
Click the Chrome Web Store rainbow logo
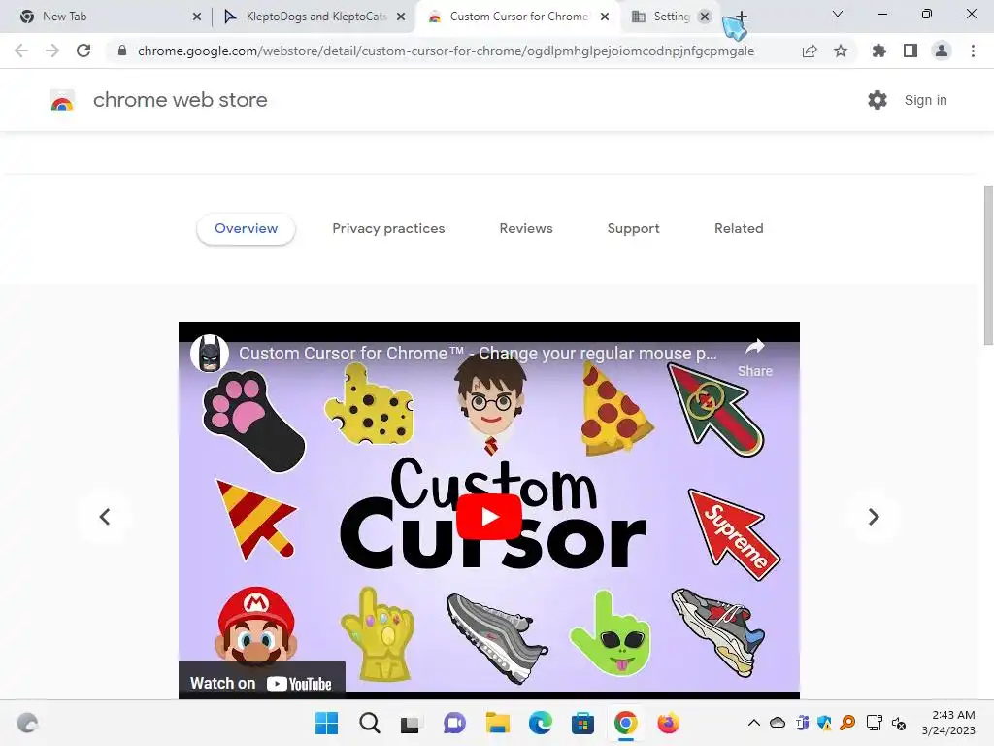click(x=62, y=100)
